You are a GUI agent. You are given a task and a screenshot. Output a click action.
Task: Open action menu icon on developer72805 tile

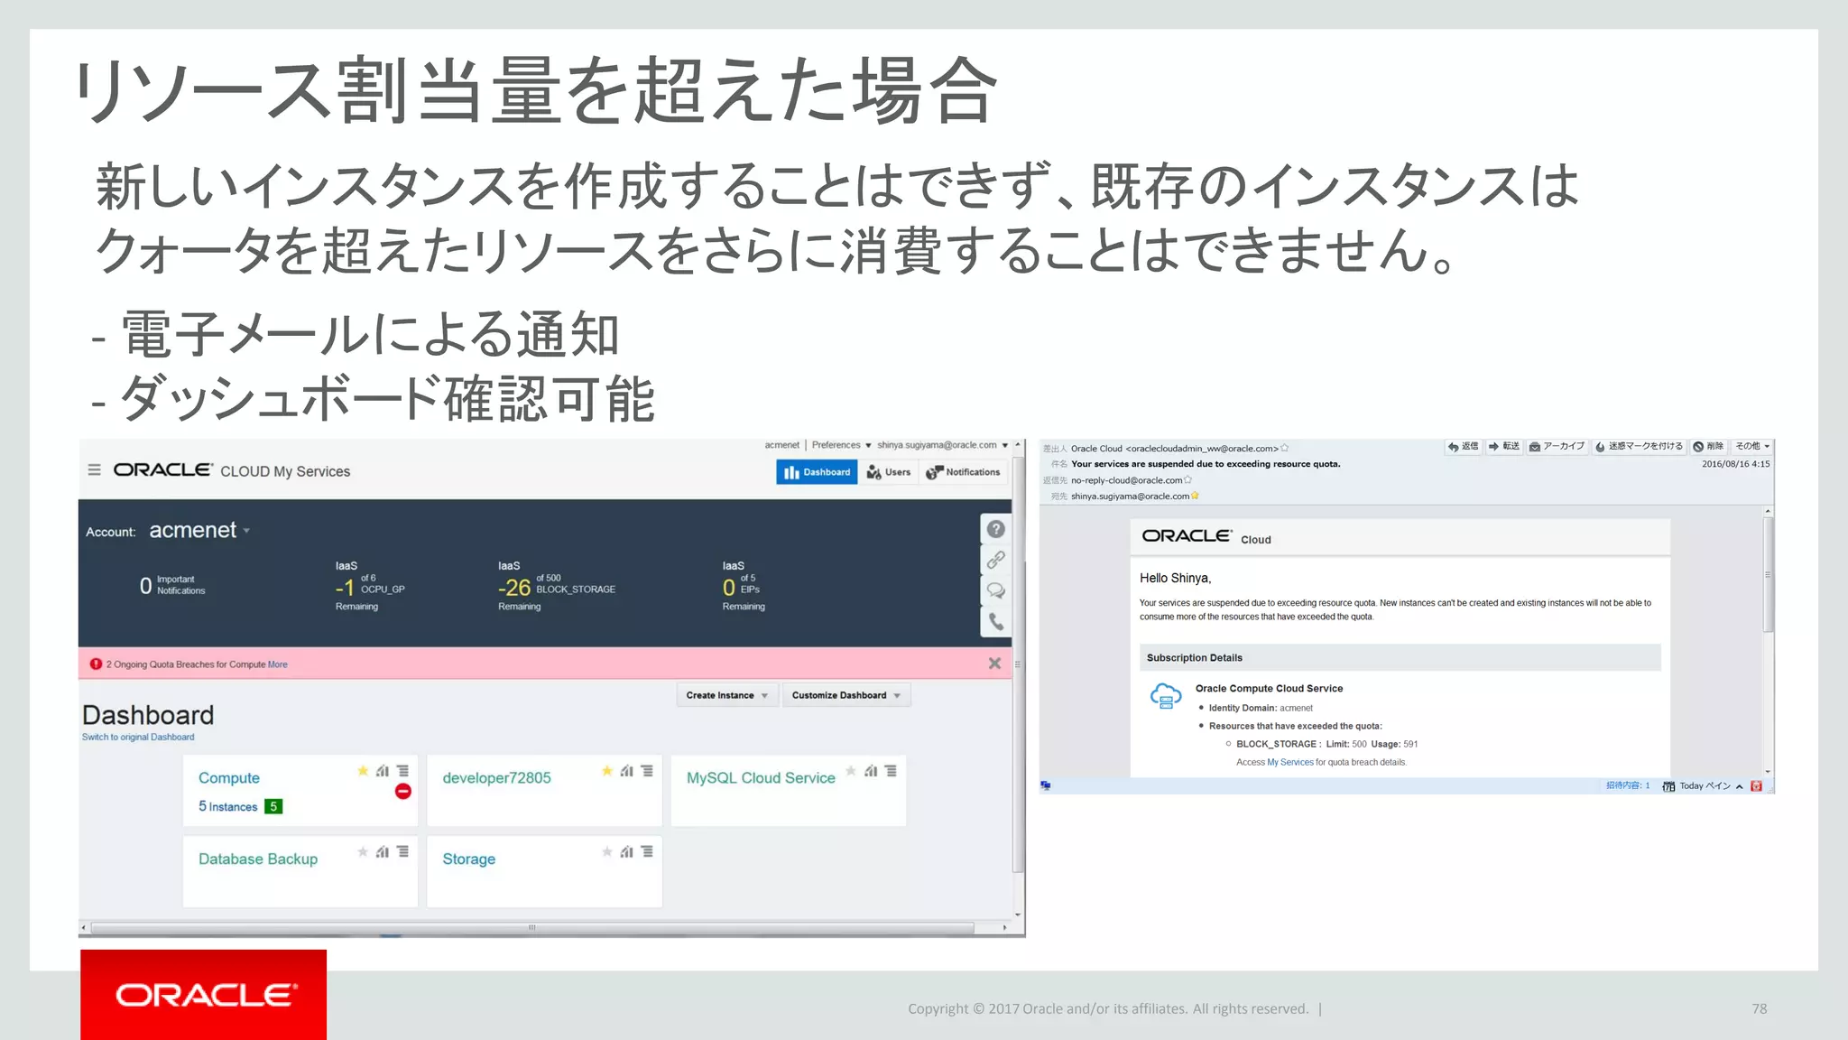(x=647, y=771)
